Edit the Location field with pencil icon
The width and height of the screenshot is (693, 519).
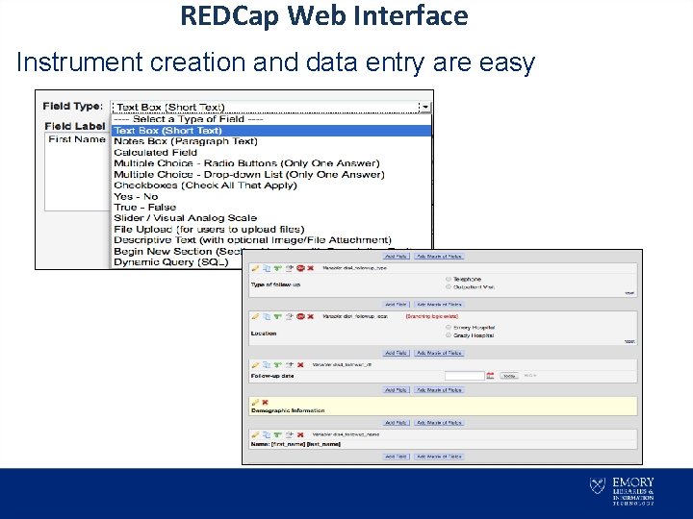click(x=255, y=316)
